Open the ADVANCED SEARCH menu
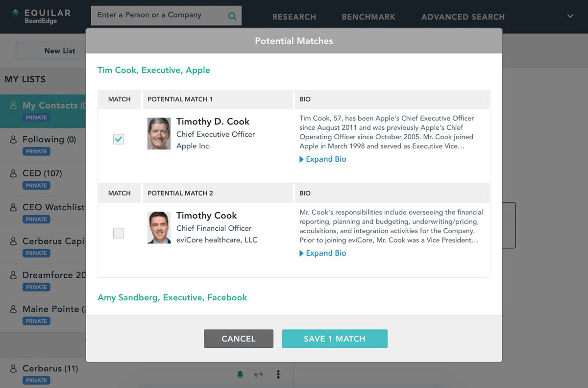The height and width of the screenshot is (388, 588). click(463, 17)
